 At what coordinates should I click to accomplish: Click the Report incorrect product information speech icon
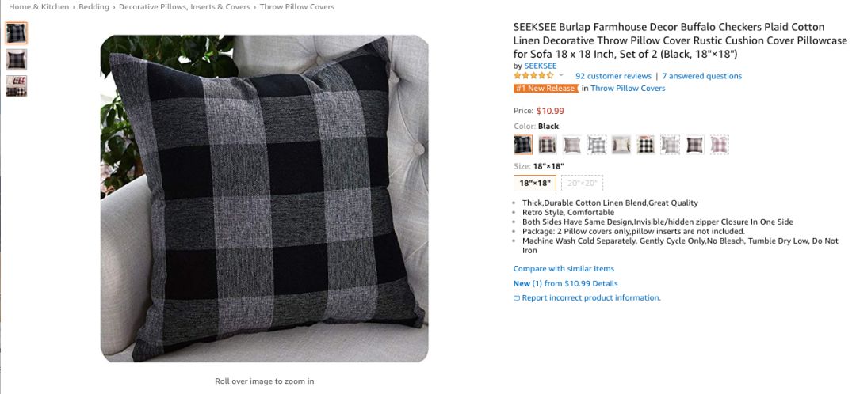coord(517,298)
